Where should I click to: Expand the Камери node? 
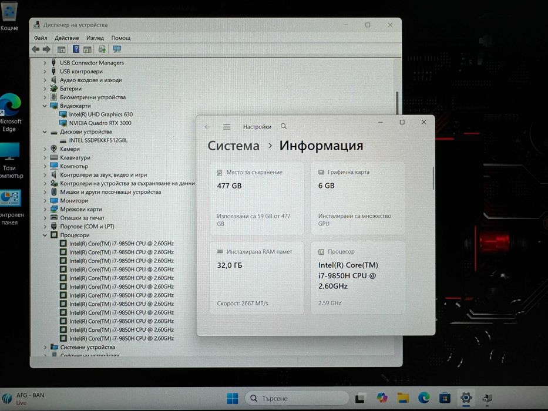pos(45,149)
